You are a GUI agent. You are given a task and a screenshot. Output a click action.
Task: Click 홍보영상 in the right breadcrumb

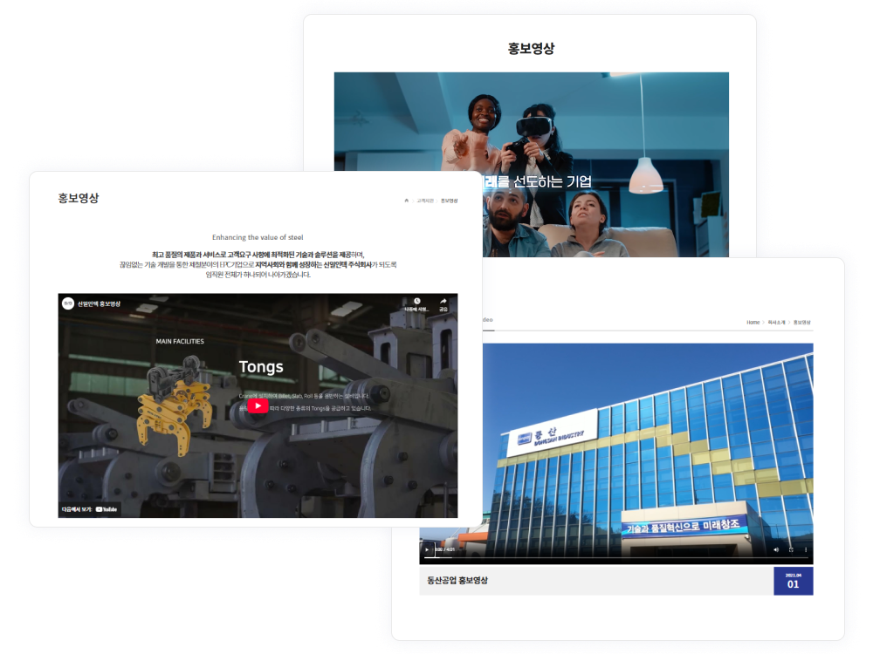click(801, 323)
